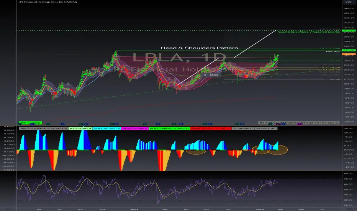Click the BIG 3 SQUEEZE = A+ SETUP label
The height and width of the screenshot is (211, 357).
(x=44, y=129)
